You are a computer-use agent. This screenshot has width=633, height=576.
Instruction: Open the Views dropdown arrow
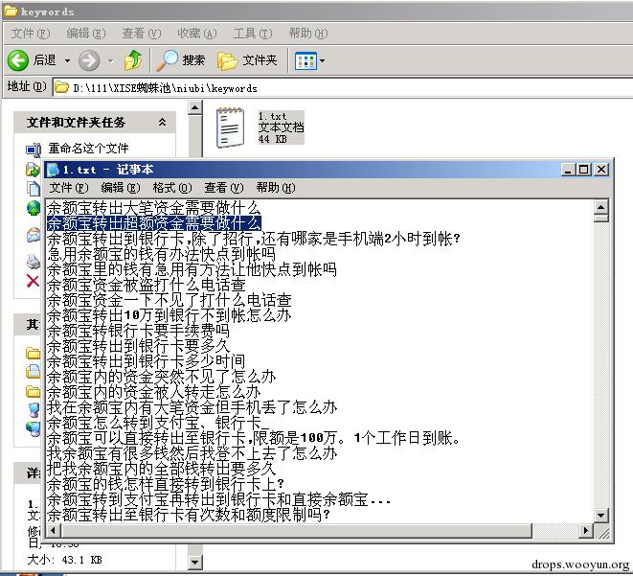point(322,61)
